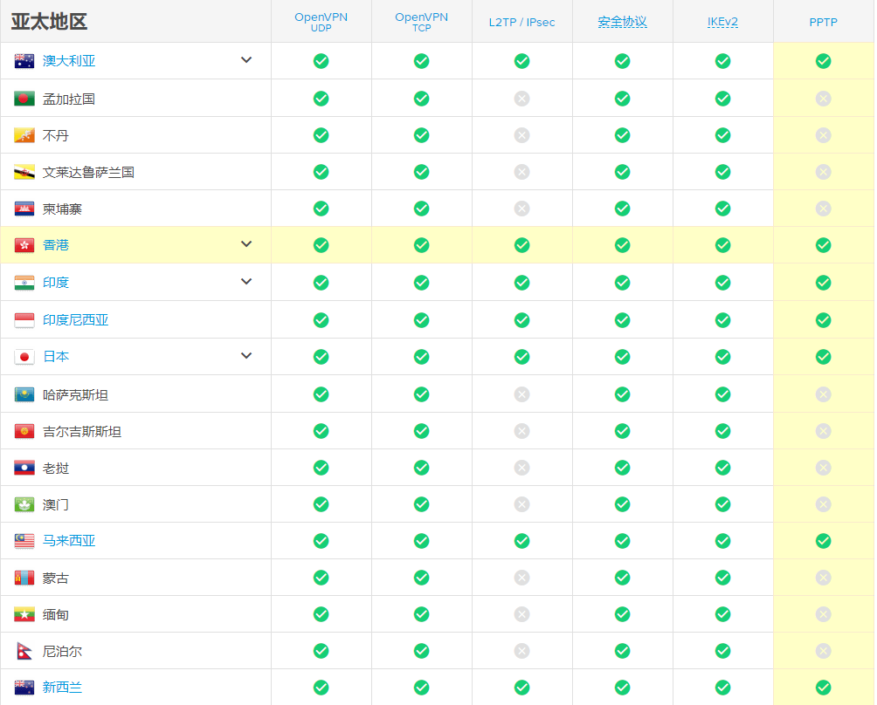Click 老挝 PPTP grey cross icon
The width and height of the screenshot is (877, 705).
[824, 468]
